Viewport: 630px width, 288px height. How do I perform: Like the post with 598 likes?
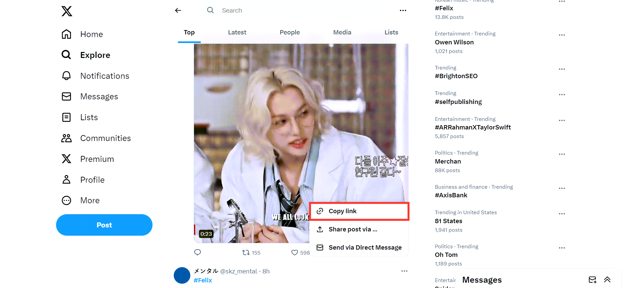click(300, 253)
